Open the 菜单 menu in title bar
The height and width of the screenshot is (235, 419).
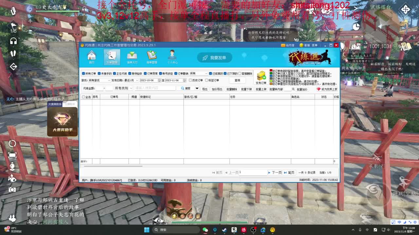[x=315, y=45]
